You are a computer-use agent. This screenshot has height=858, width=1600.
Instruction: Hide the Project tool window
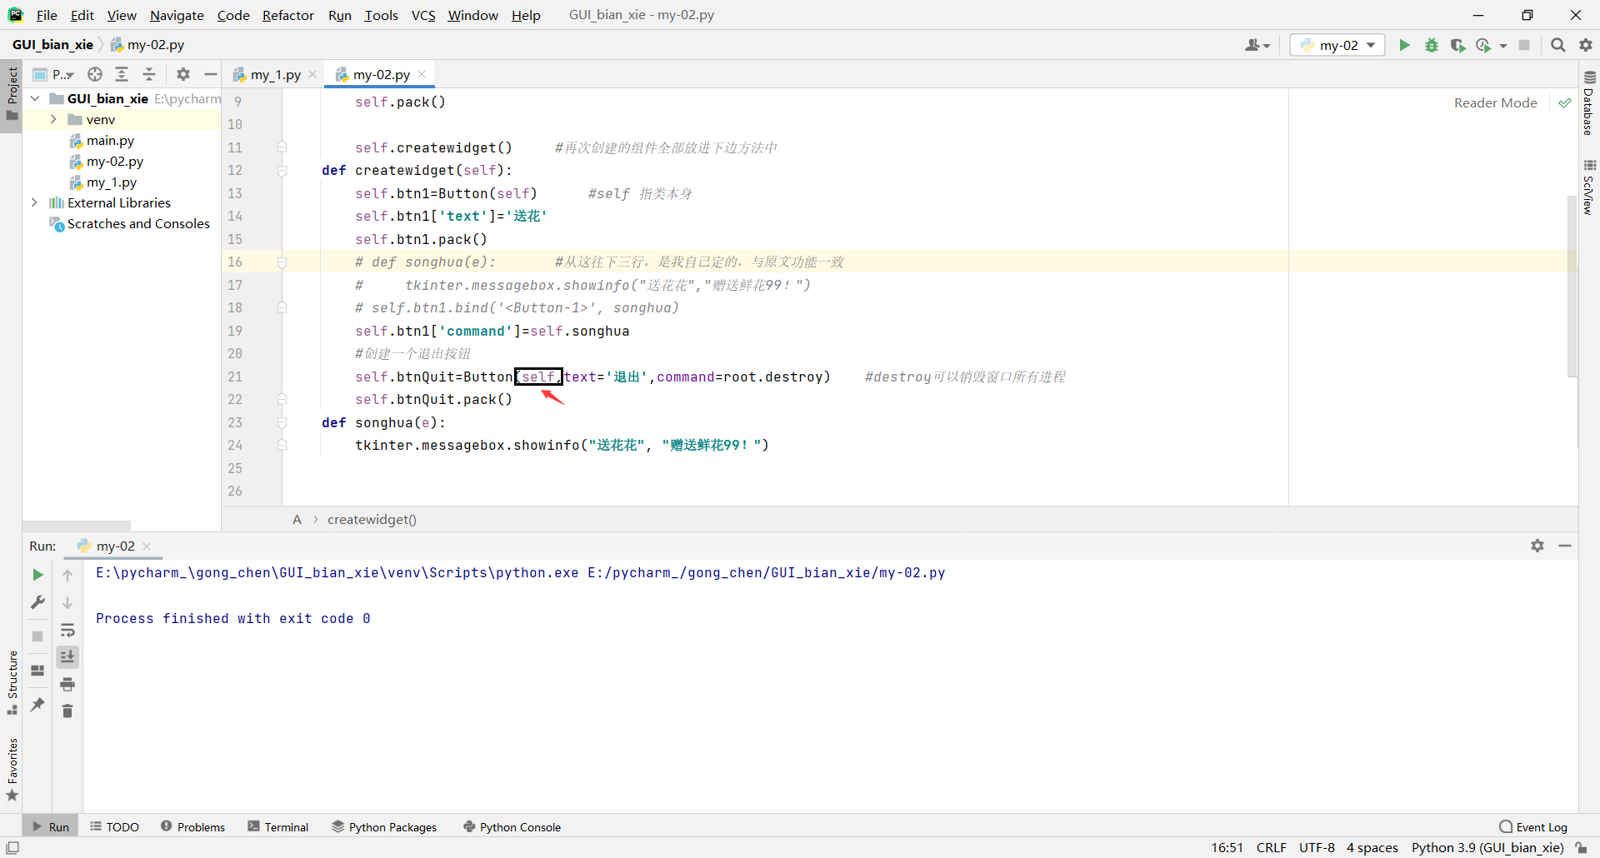pyautogui.click(x=211, y=74)
